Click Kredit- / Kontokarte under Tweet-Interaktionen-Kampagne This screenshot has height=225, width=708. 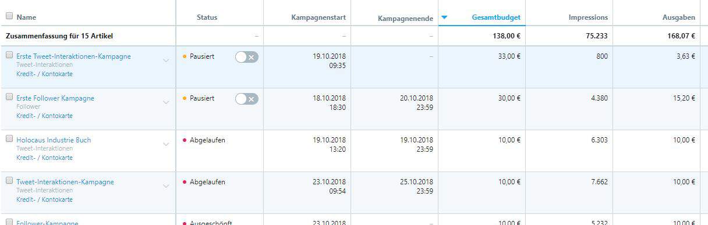tap(44, 199)
